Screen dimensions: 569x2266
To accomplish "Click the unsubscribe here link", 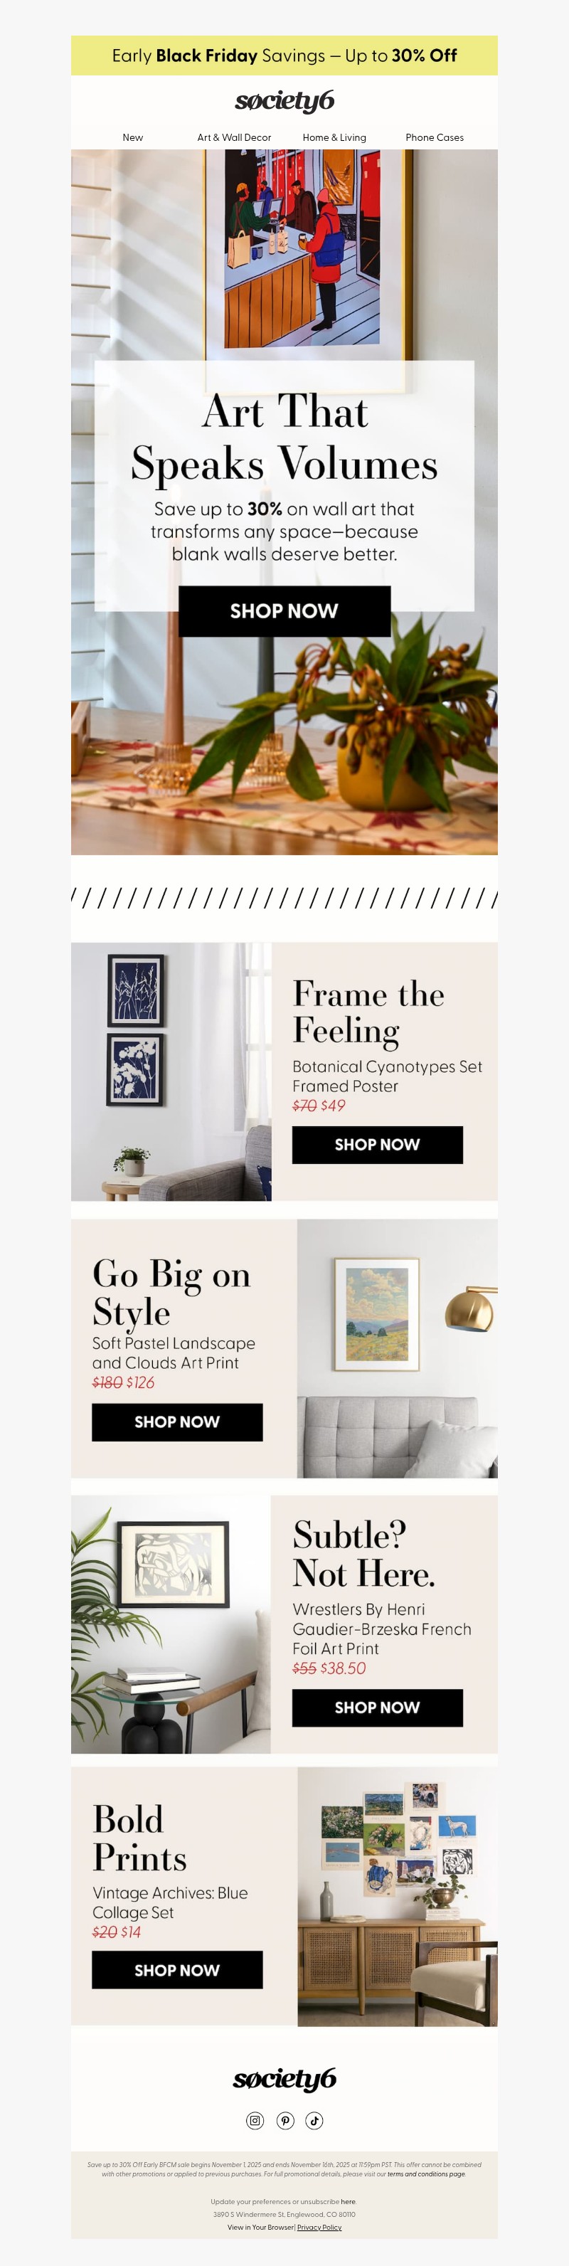I will pos(349,2202).
